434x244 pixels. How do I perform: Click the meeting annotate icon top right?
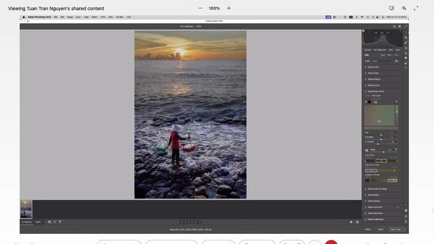tap(404, 8)
